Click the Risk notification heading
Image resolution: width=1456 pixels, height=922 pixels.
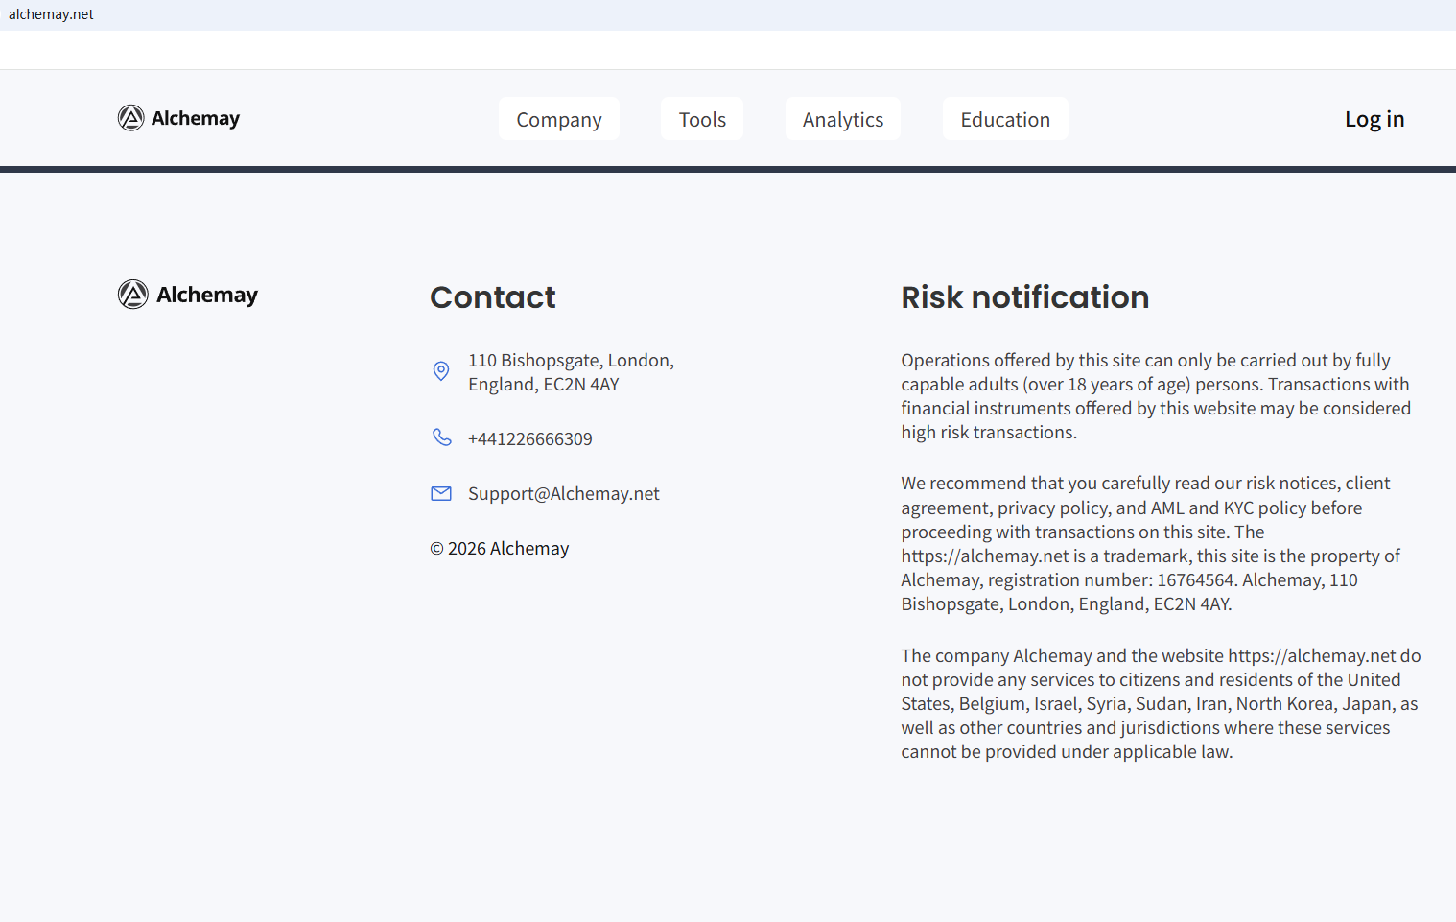click(1024, 297)
